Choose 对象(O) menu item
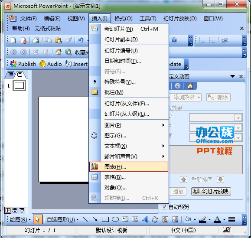 tap(129, 188)
